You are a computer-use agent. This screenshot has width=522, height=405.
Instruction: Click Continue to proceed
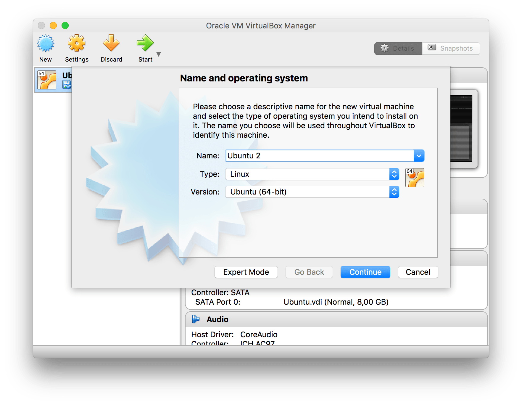point(365,272)
